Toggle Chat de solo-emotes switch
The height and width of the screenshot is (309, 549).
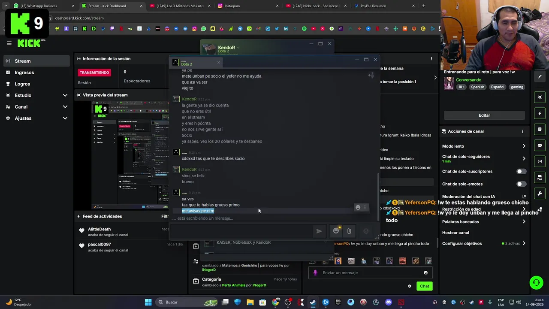click(x=521, y=184)
